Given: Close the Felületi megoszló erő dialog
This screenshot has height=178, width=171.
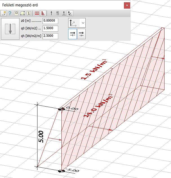Looking at the screenshot, I should pyautogui.click(x=127, y=5).
